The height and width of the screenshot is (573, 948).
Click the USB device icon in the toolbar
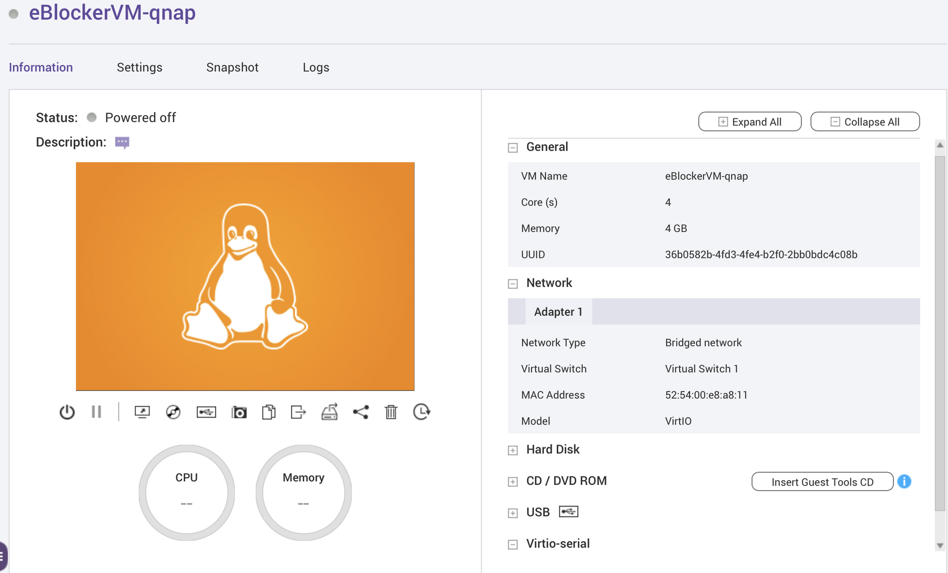click(206, 412)
